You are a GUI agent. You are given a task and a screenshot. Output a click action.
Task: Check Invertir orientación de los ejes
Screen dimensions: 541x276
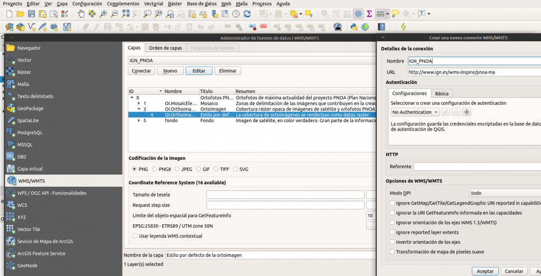(392, 242)
